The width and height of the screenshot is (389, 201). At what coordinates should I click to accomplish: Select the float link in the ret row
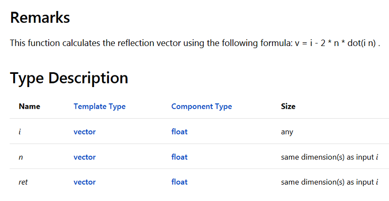179,182
